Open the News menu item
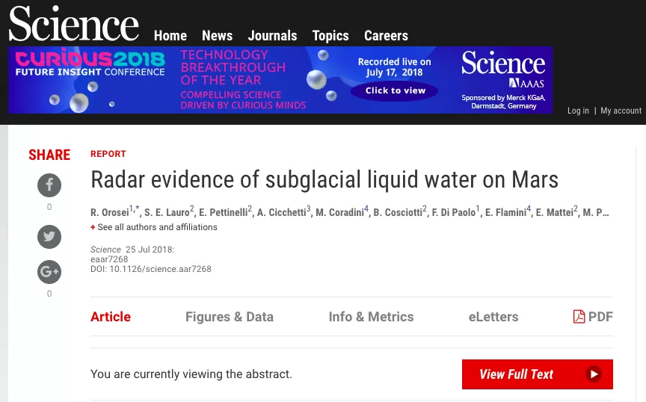Image resolution: width=646 pixels, height=402 pixels. [217, 36]
